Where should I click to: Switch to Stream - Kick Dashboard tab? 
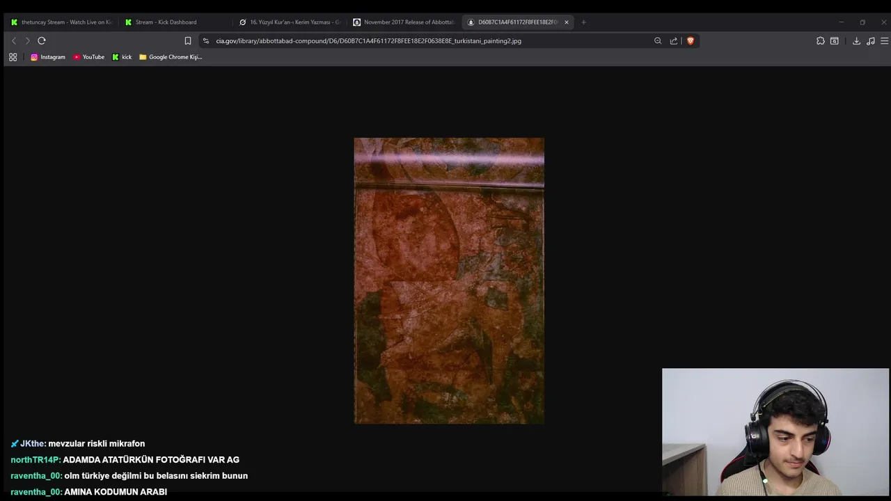174,22
